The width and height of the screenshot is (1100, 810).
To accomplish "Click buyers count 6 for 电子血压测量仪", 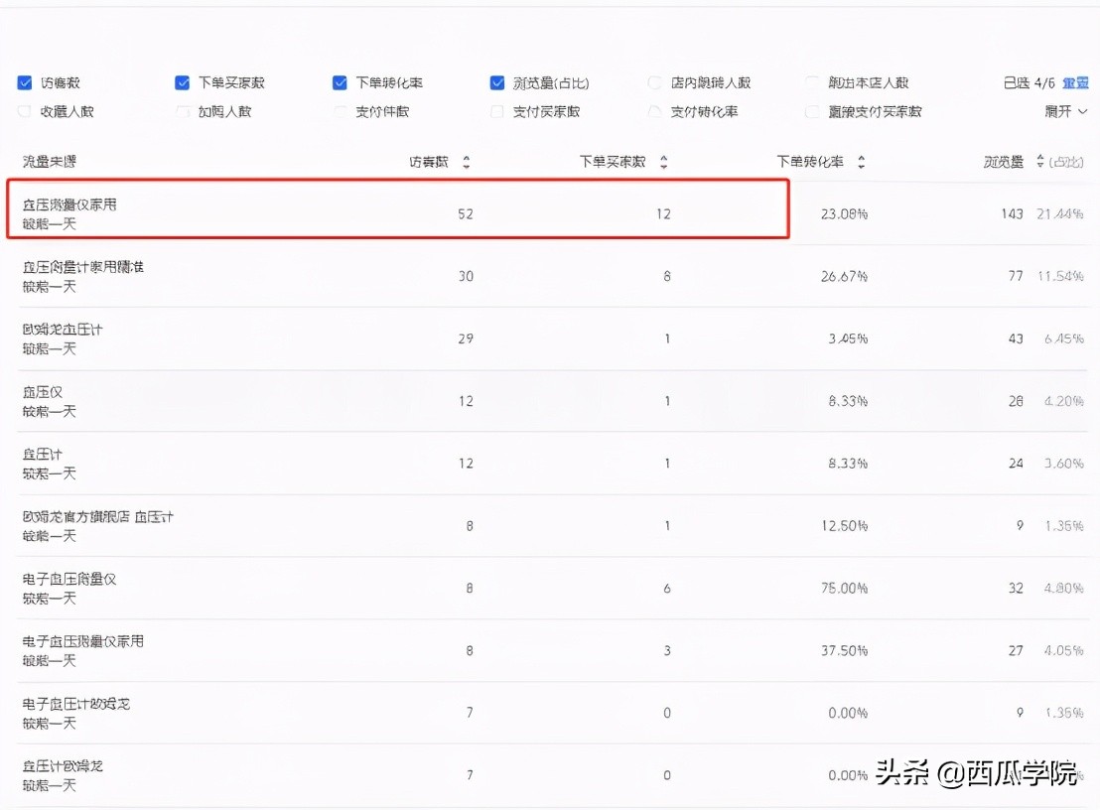I will [667, 589].
